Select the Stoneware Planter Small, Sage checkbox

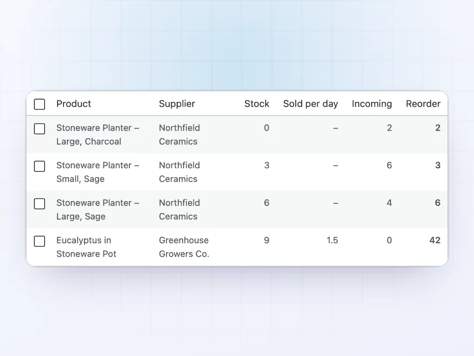pos(39,166)
